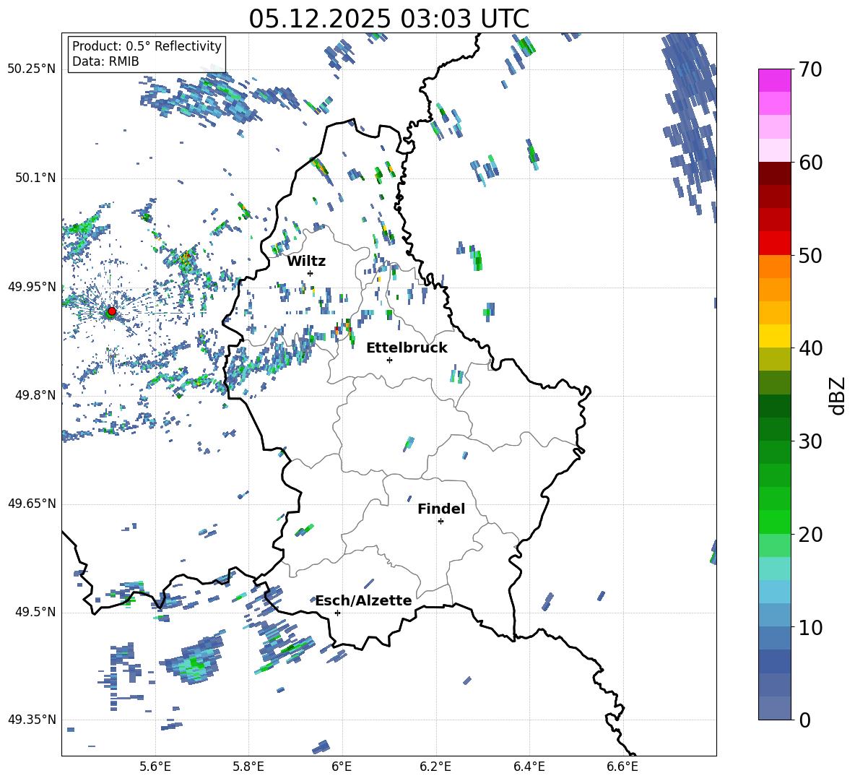Pick the magenta swatch at top of colorbar

coord(775,80)
